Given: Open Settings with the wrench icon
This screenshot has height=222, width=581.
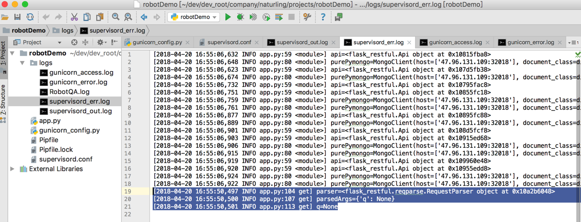Looking at the screenshot, I should click(307, 17).
